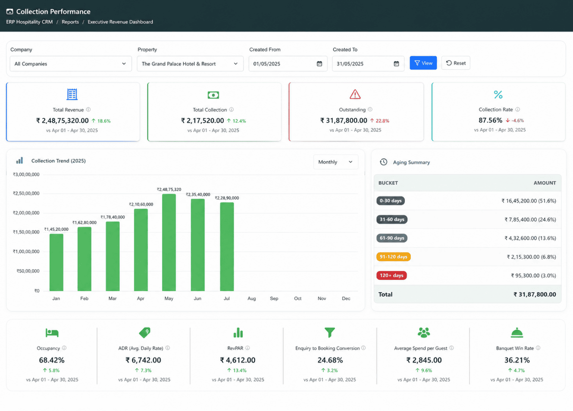This screenshot has width=573, height=411.
Task: Click the Occupancy bed icon
Action: 52,333
